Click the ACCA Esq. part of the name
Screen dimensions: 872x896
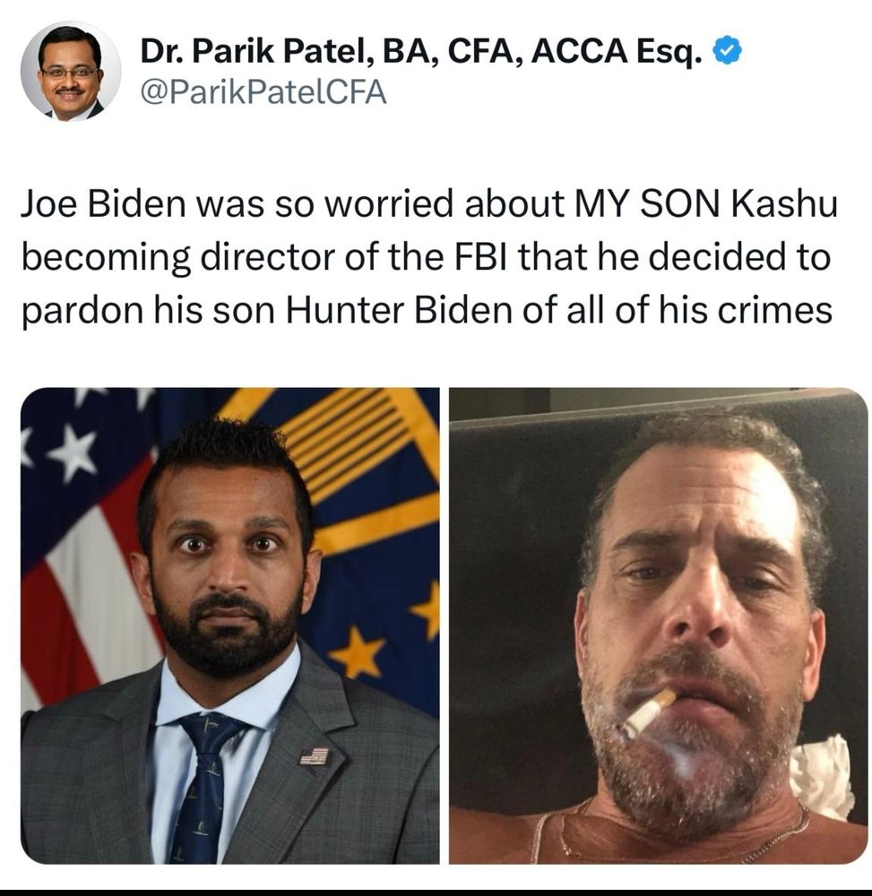click(616, 51)
